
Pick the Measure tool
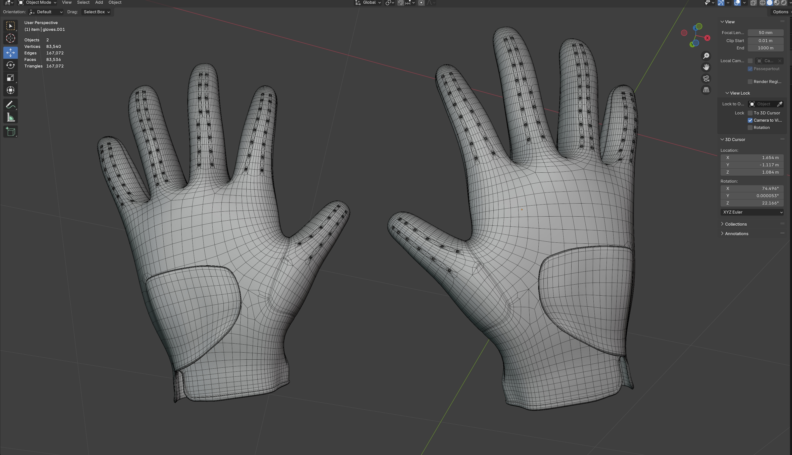(x=10, y=117)
